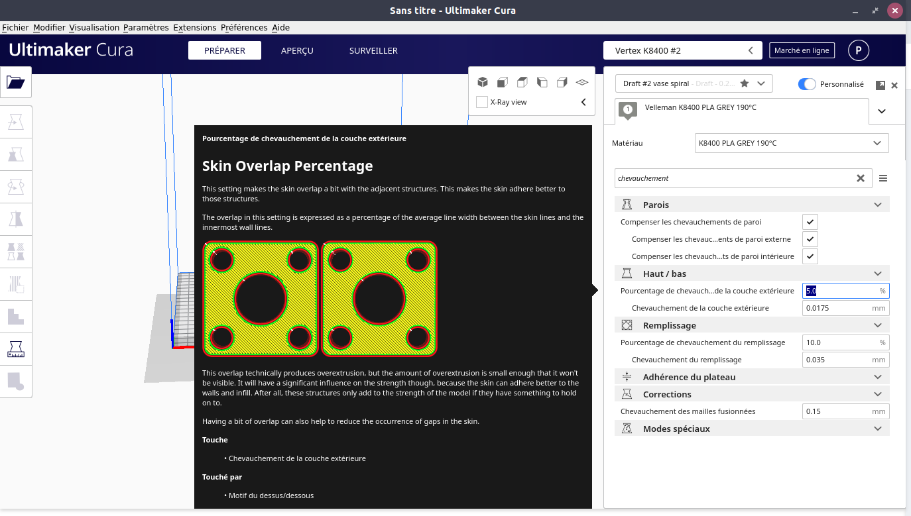Open file with the folder icon

pyautogui.click(x=15, y=82)
